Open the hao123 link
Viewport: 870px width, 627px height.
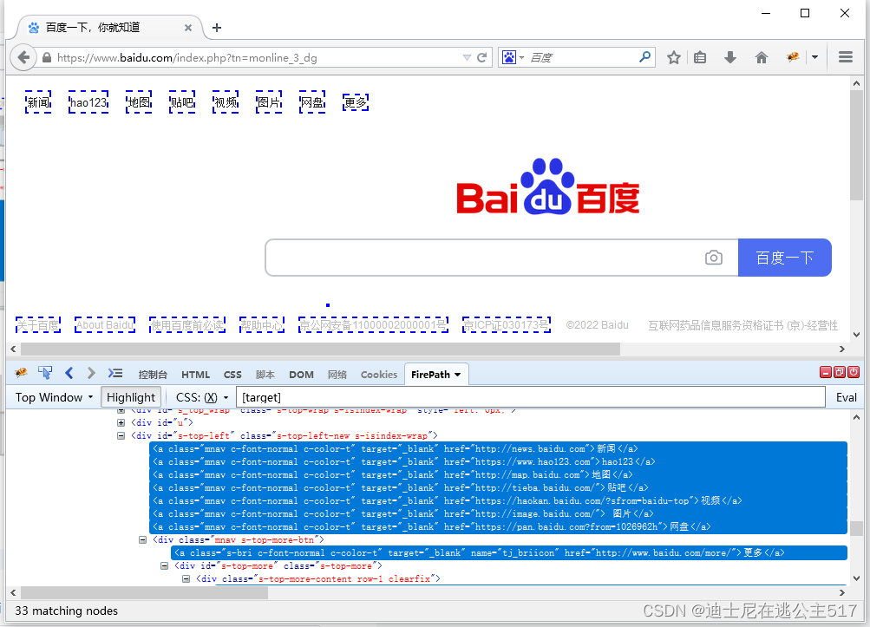tap(88, 102)
